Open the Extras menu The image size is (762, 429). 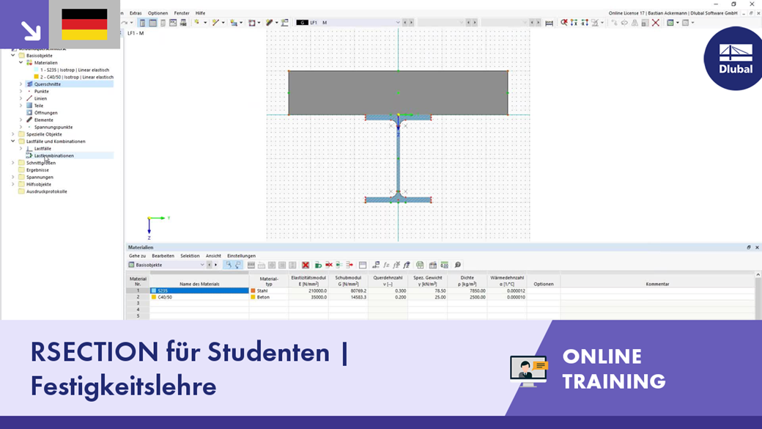pos(136,13)
